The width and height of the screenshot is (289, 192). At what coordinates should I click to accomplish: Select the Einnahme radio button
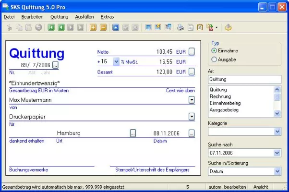pyautogui.click(x=214, y=50)
